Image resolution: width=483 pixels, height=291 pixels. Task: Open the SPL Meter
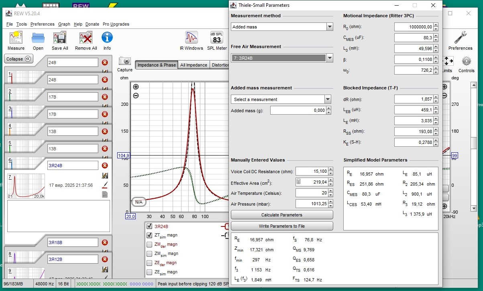coord(217,38)
